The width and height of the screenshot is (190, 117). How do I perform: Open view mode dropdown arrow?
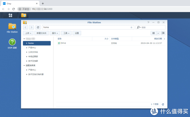tap(158, 33)
